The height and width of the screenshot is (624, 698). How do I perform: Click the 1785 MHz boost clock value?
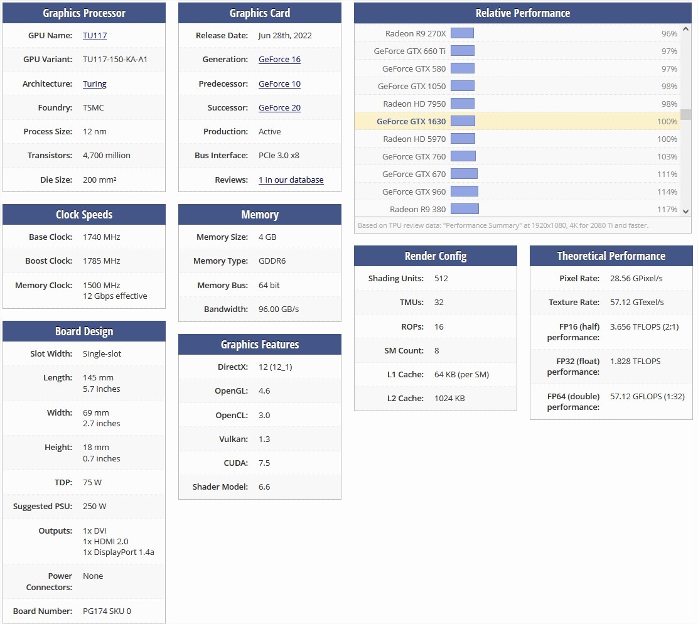point(102,261)
